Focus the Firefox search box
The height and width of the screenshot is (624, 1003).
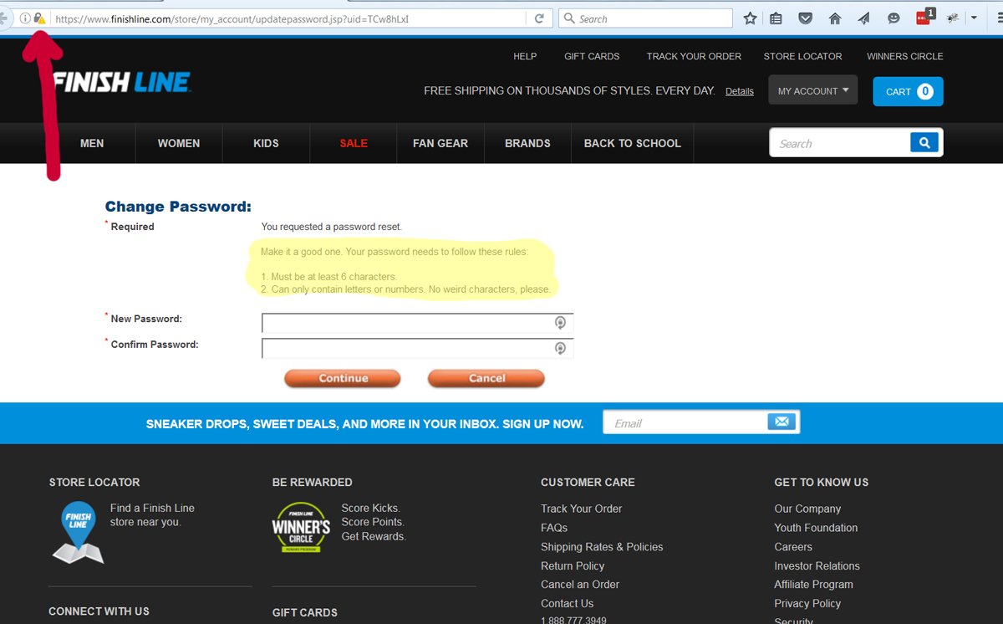click(645, 18)
